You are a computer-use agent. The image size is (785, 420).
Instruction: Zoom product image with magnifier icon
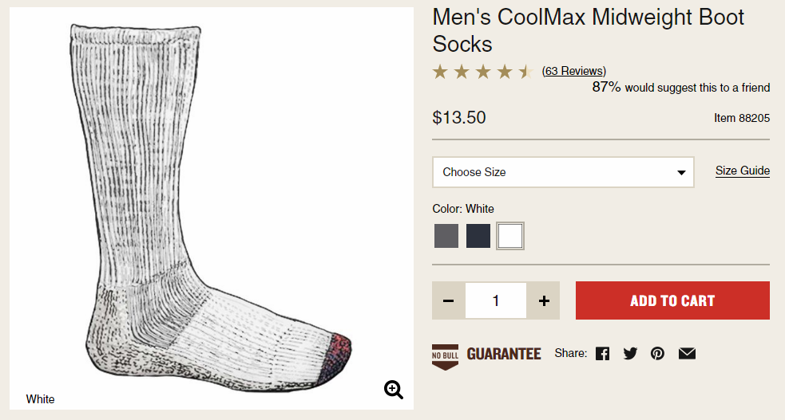(393, 389)
